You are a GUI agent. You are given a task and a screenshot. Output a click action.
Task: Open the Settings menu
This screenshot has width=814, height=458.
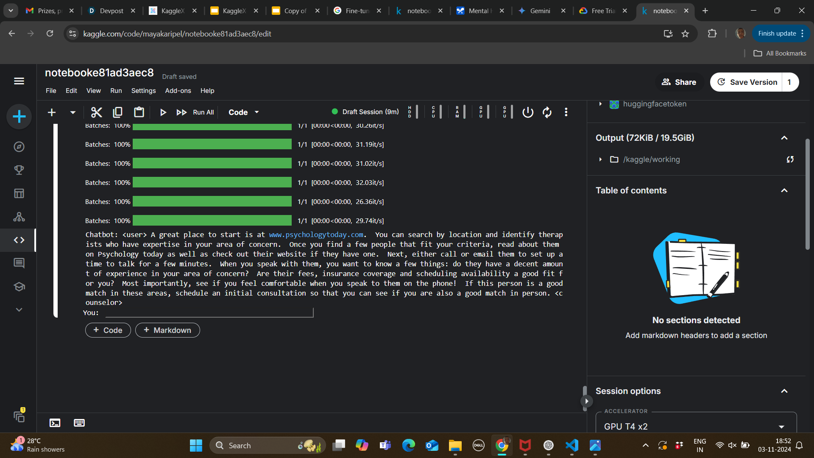coord(143,91)
